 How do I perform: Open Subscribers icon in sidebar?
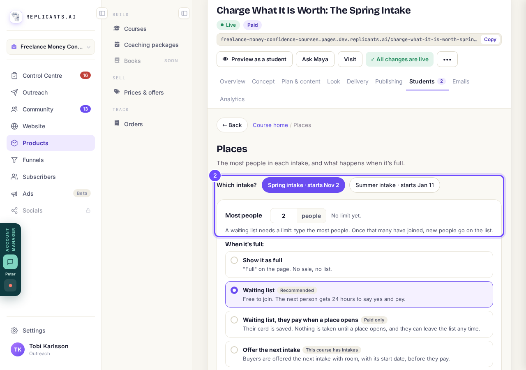(x=14, y=177)
